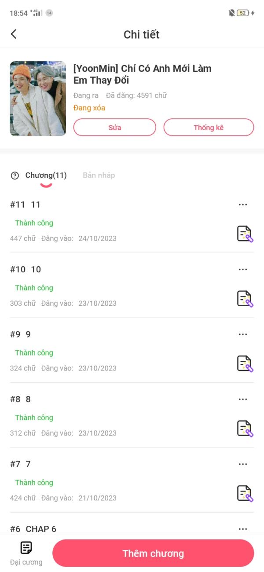The height and width of the screenshot is (572, 264).
Task: Tap edit icon for chapter #8
Action: 245,429
